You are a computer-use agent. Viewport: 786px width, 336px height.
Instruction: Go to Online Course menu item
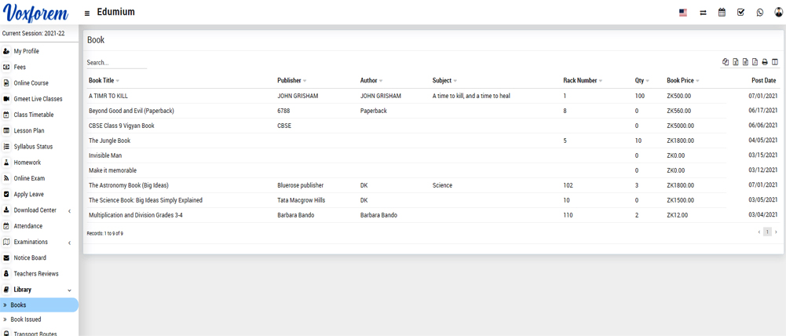pos(31,83)
